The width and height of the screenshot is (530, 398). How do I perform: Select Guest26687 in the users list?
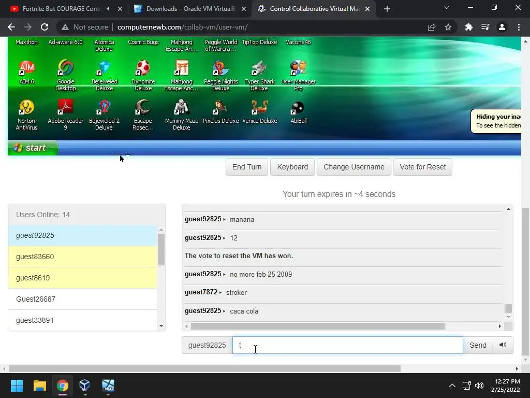pos(83,299)
